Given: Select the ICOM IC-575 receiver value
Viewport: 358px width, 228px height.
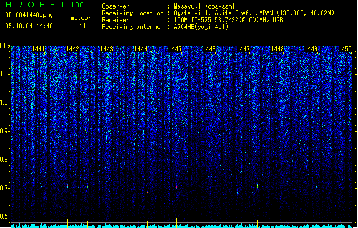Looking at the screenshot, I should coord(228,20).
